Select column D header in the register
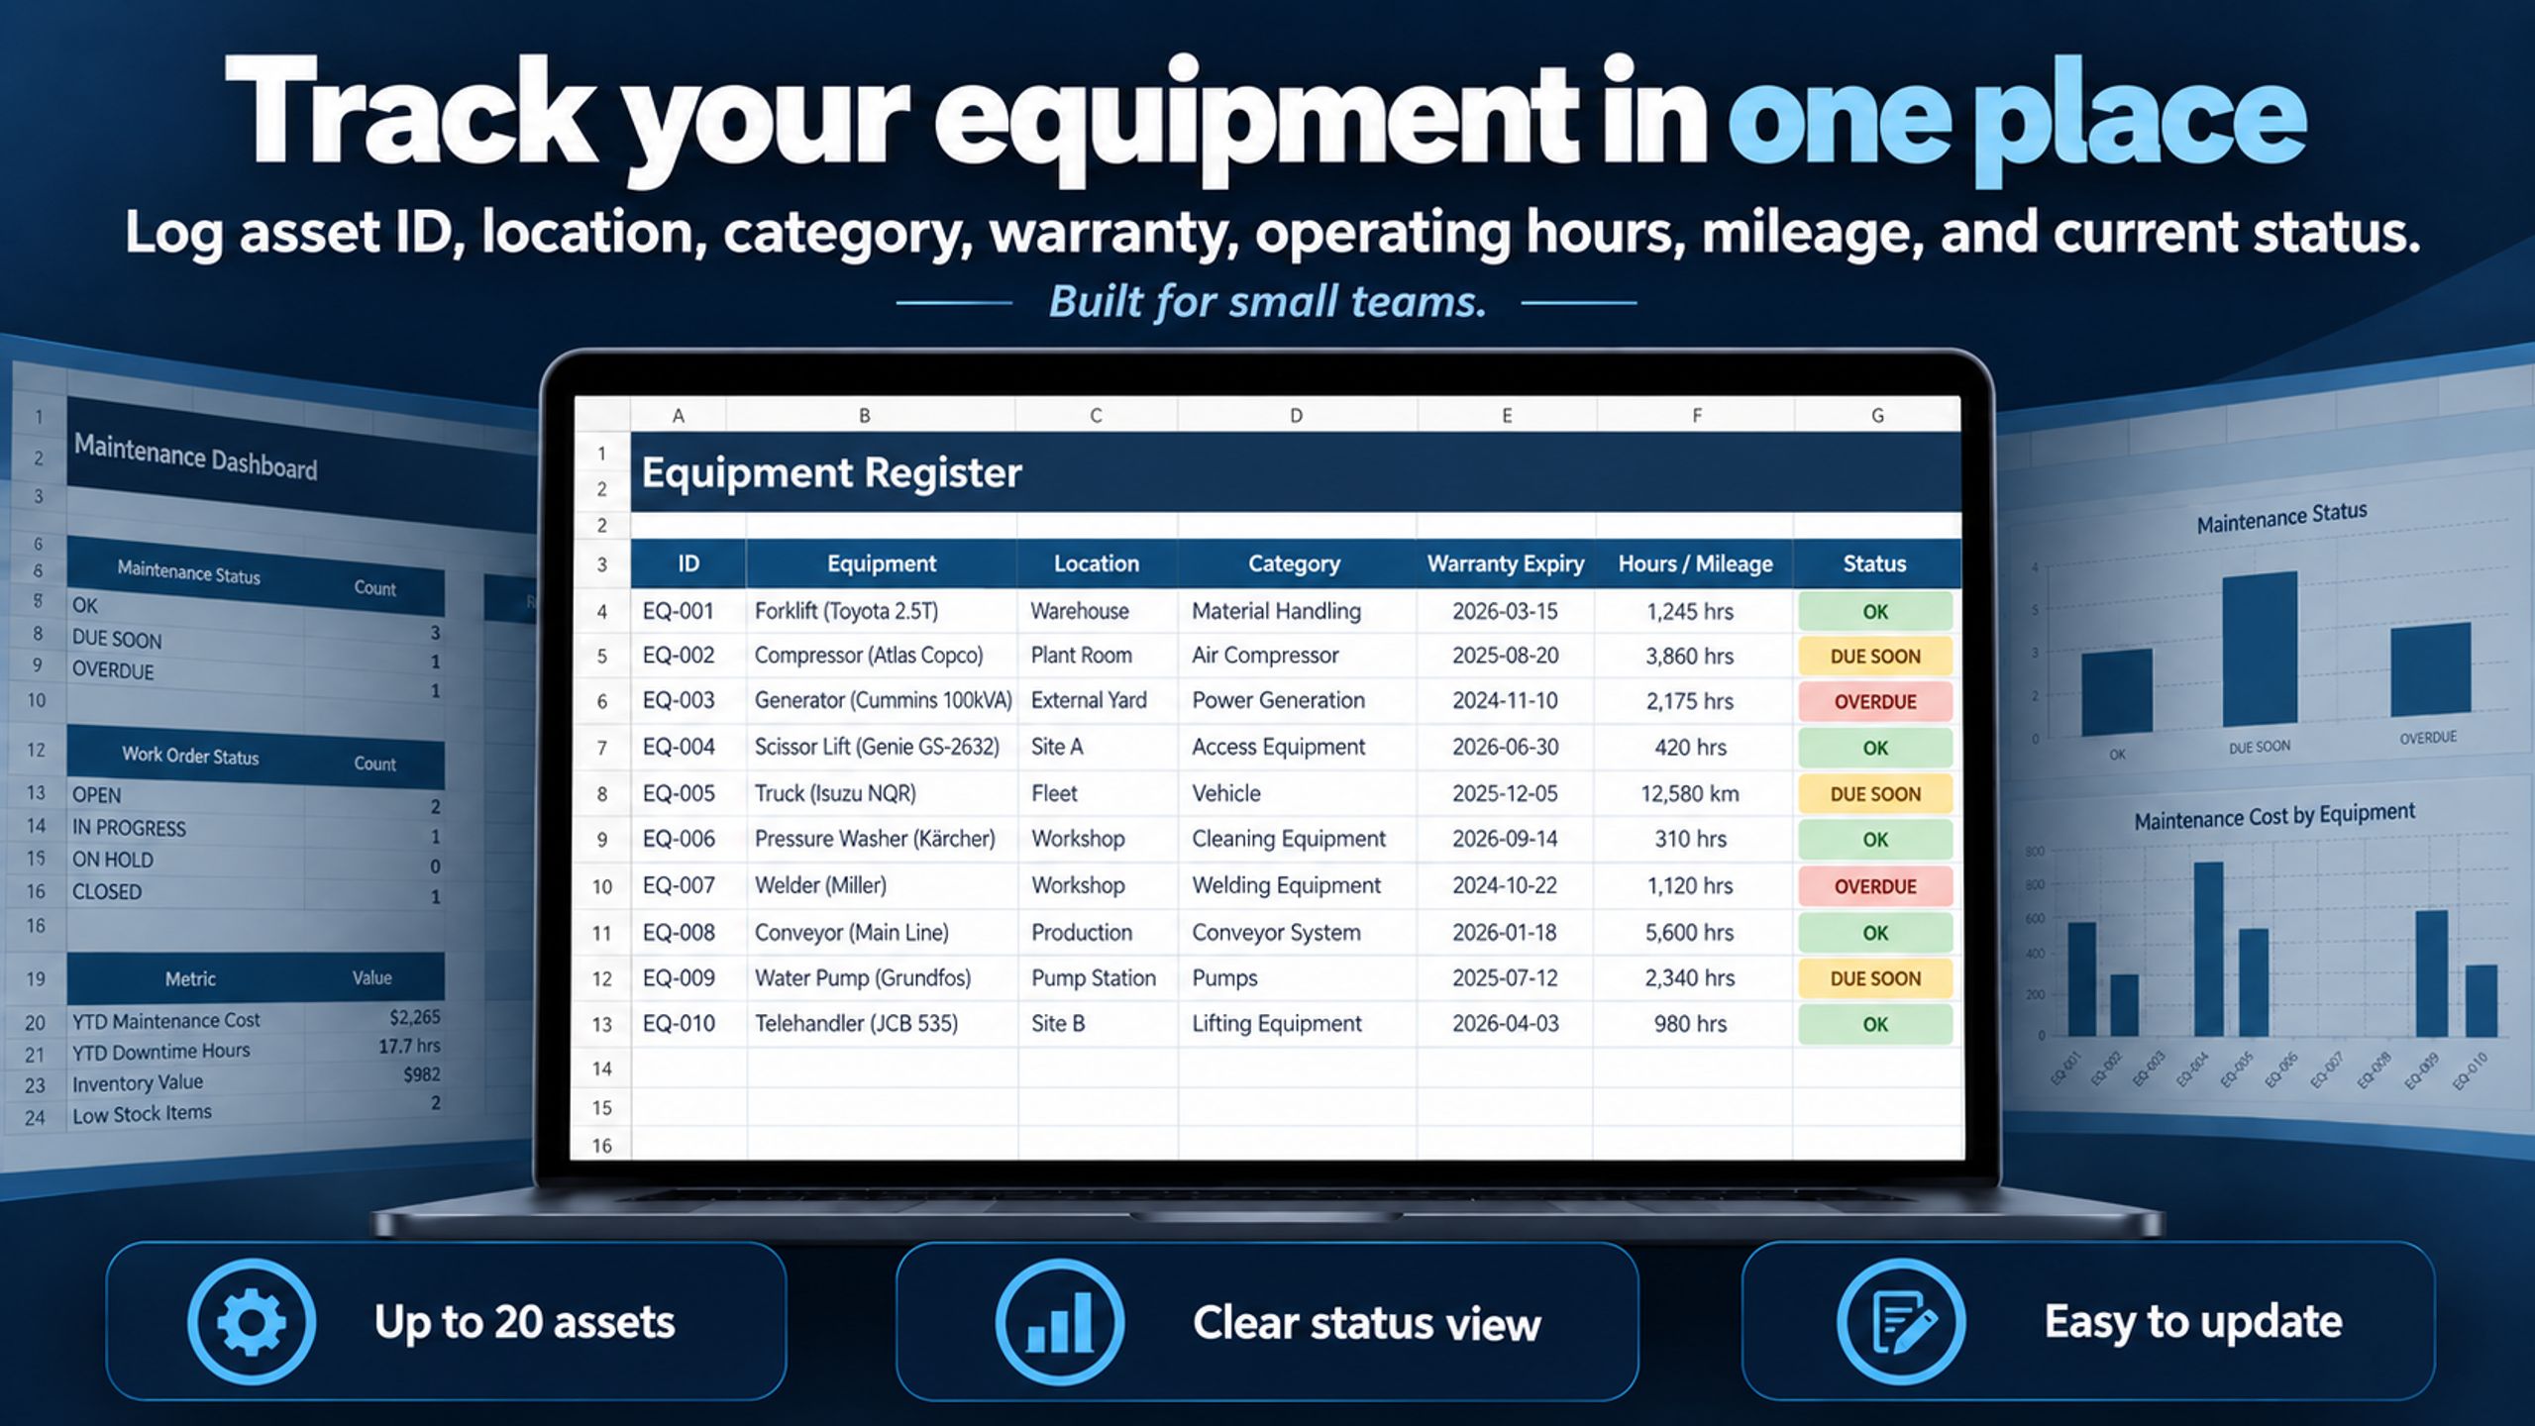Viewport: 2535px width, 1426px height. coord(1296,416)
